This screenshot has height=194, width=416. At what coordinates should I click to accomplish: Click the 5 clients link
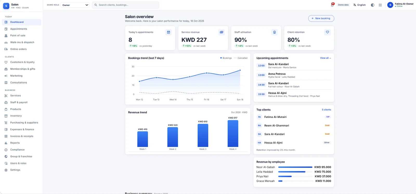327,110
